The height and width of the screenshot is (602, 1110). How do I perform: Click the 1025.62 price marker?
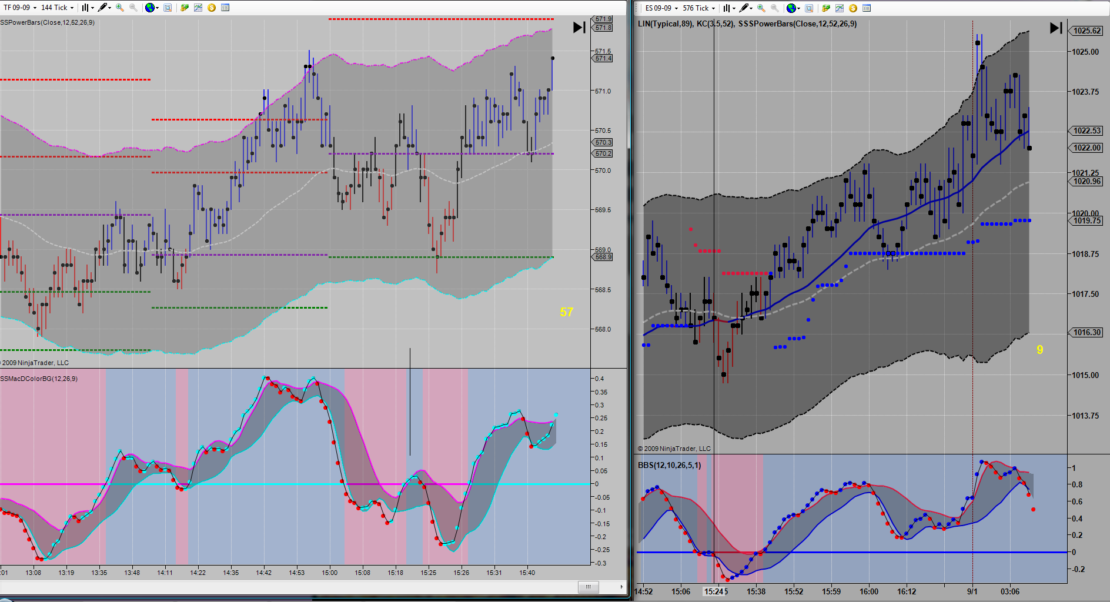pyautogui.click(x=1086, y=31)
